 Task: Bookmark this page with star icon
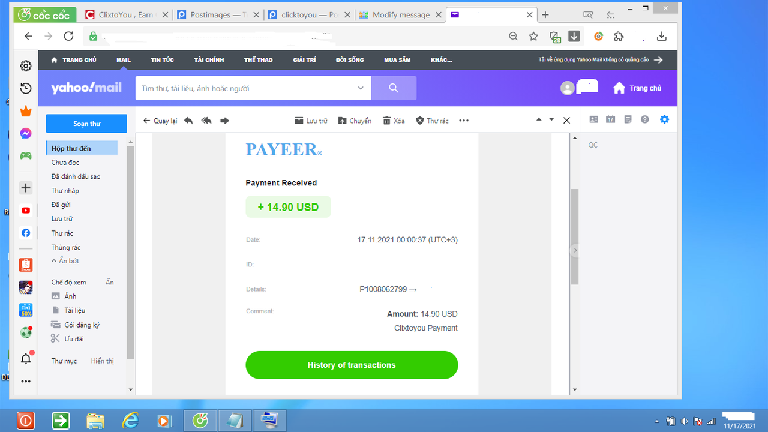pyautogui.click(x=533, y=36)
